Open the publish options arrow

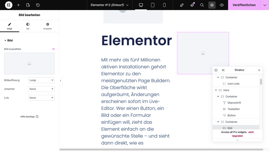[x=265, y=5]
